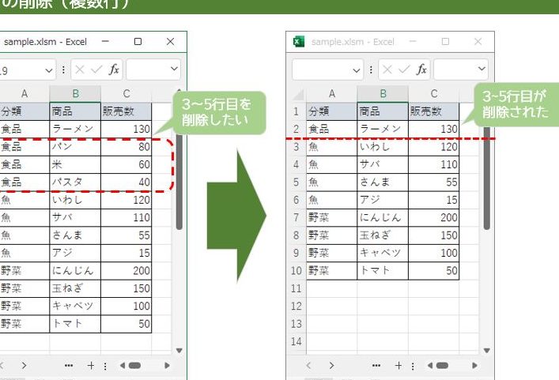Screen dimensions: 559x380
Task: Click previous sheet arrow in right window
Action: click(x=308, y=366)
